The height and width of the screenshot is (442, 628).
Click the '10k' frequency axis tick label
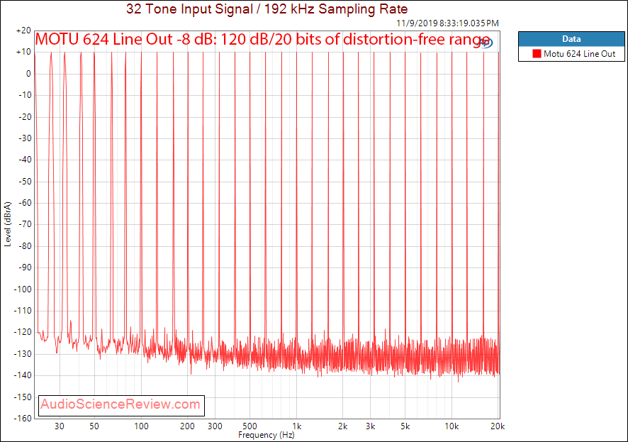point(452,426)
